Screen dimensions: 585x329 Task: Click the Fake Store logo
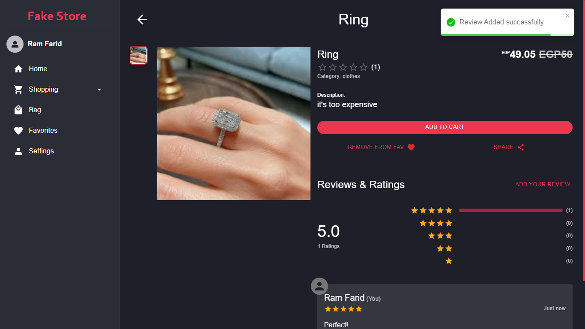[x=57, y=16]
